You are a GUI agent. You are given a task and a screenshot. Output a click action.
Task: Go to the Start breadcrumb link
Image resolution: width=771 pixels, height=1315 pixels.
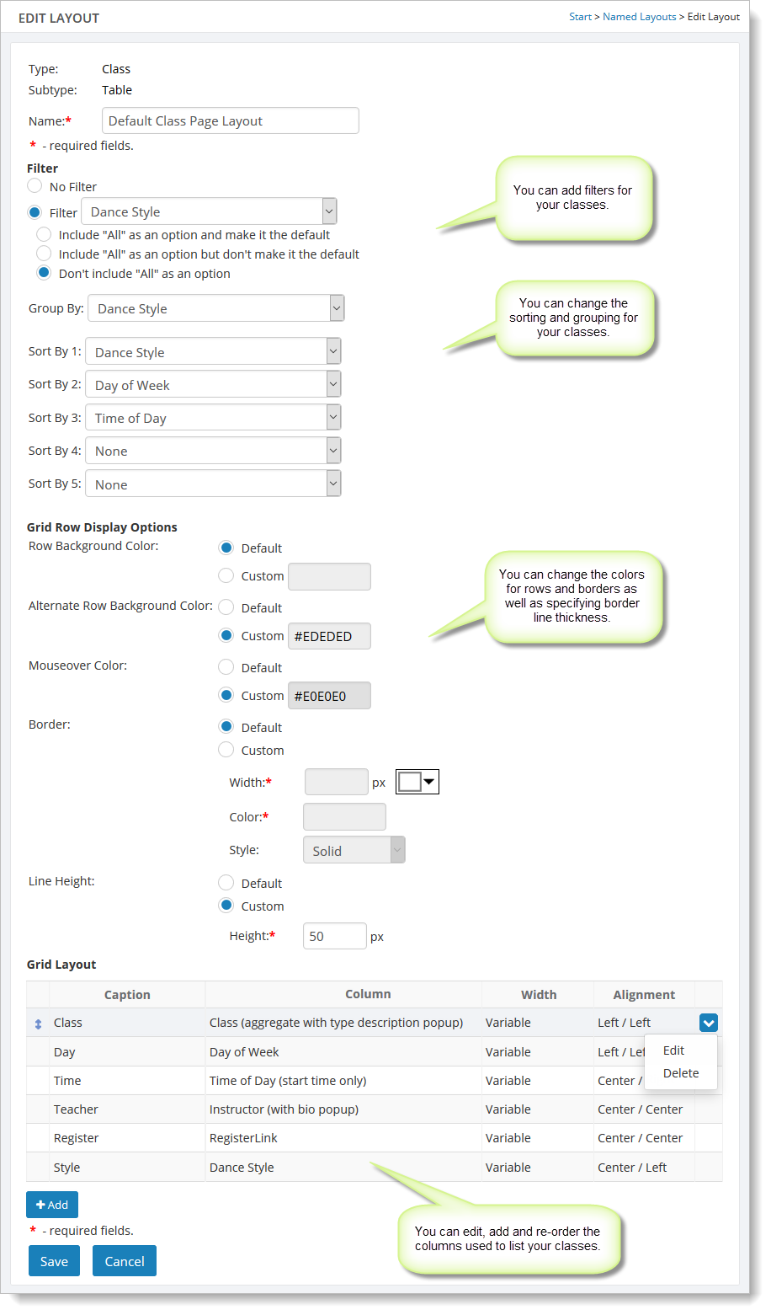pos(580,17)
